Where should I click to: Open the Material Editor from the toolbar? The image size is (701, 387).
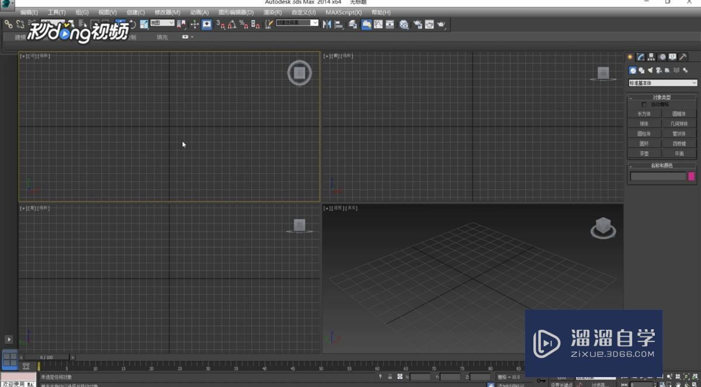[403, 24]
